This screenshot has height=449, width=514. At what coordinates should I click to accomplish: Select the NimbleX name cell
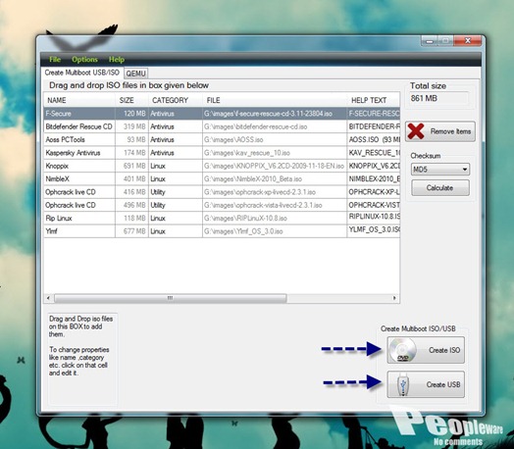coord(79,178)
